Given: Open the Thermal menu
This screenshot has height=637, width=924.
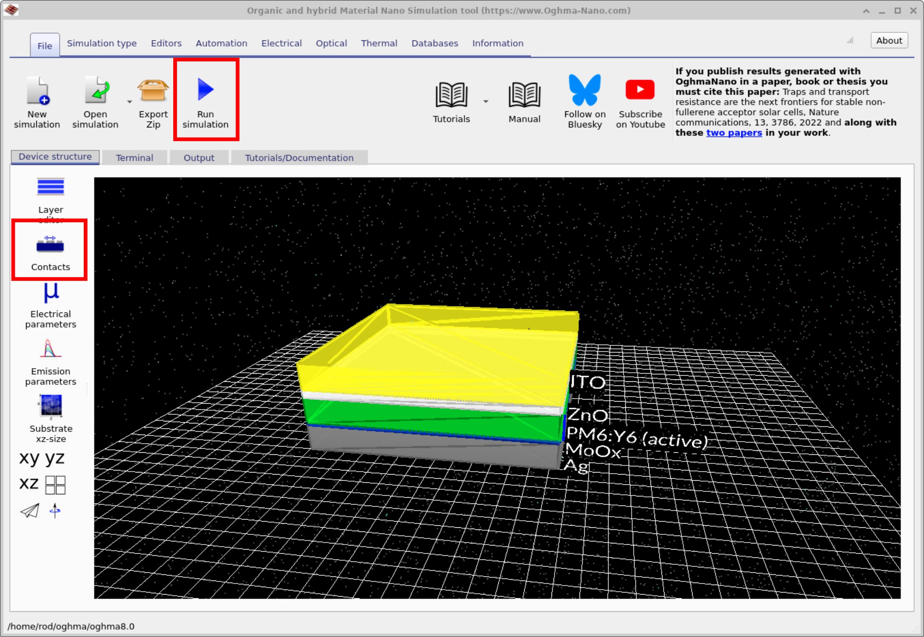Looking at the screenshot, I should [x=379, y=43].
